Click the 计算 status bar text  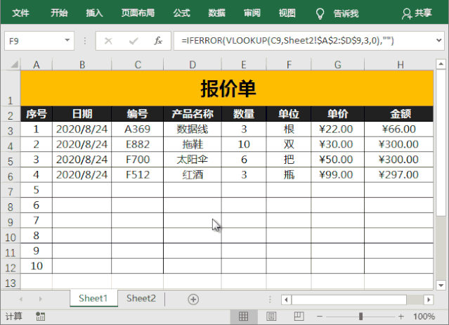point(14,317)
